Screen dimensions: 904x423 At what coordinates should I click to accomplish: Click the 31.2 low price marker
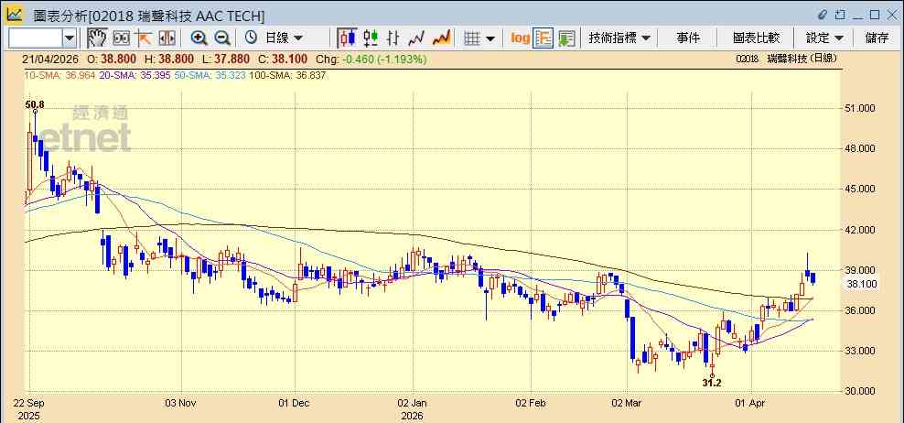(x=712, y=382)
